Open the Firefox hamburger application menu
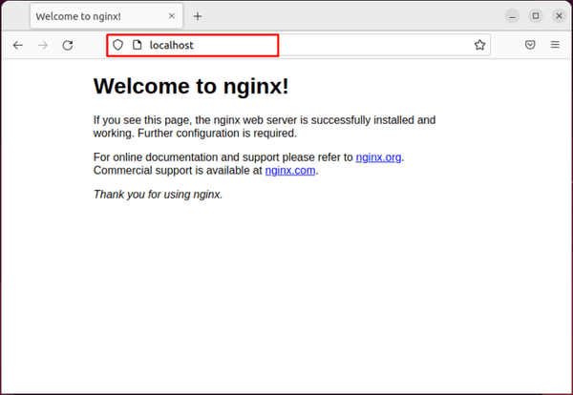This screenshot has width=573, height=395. tap(555, 45)
